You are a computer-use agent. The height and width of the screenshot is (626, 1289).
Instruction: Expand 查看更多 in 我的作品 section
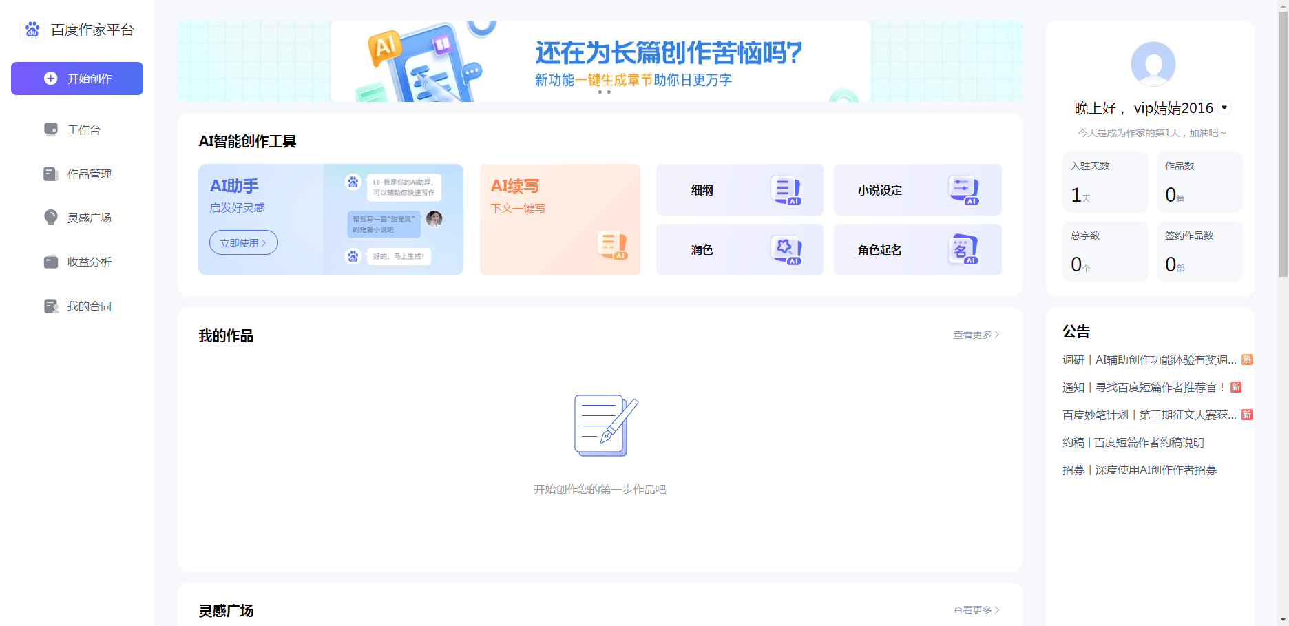coord(976,335)
